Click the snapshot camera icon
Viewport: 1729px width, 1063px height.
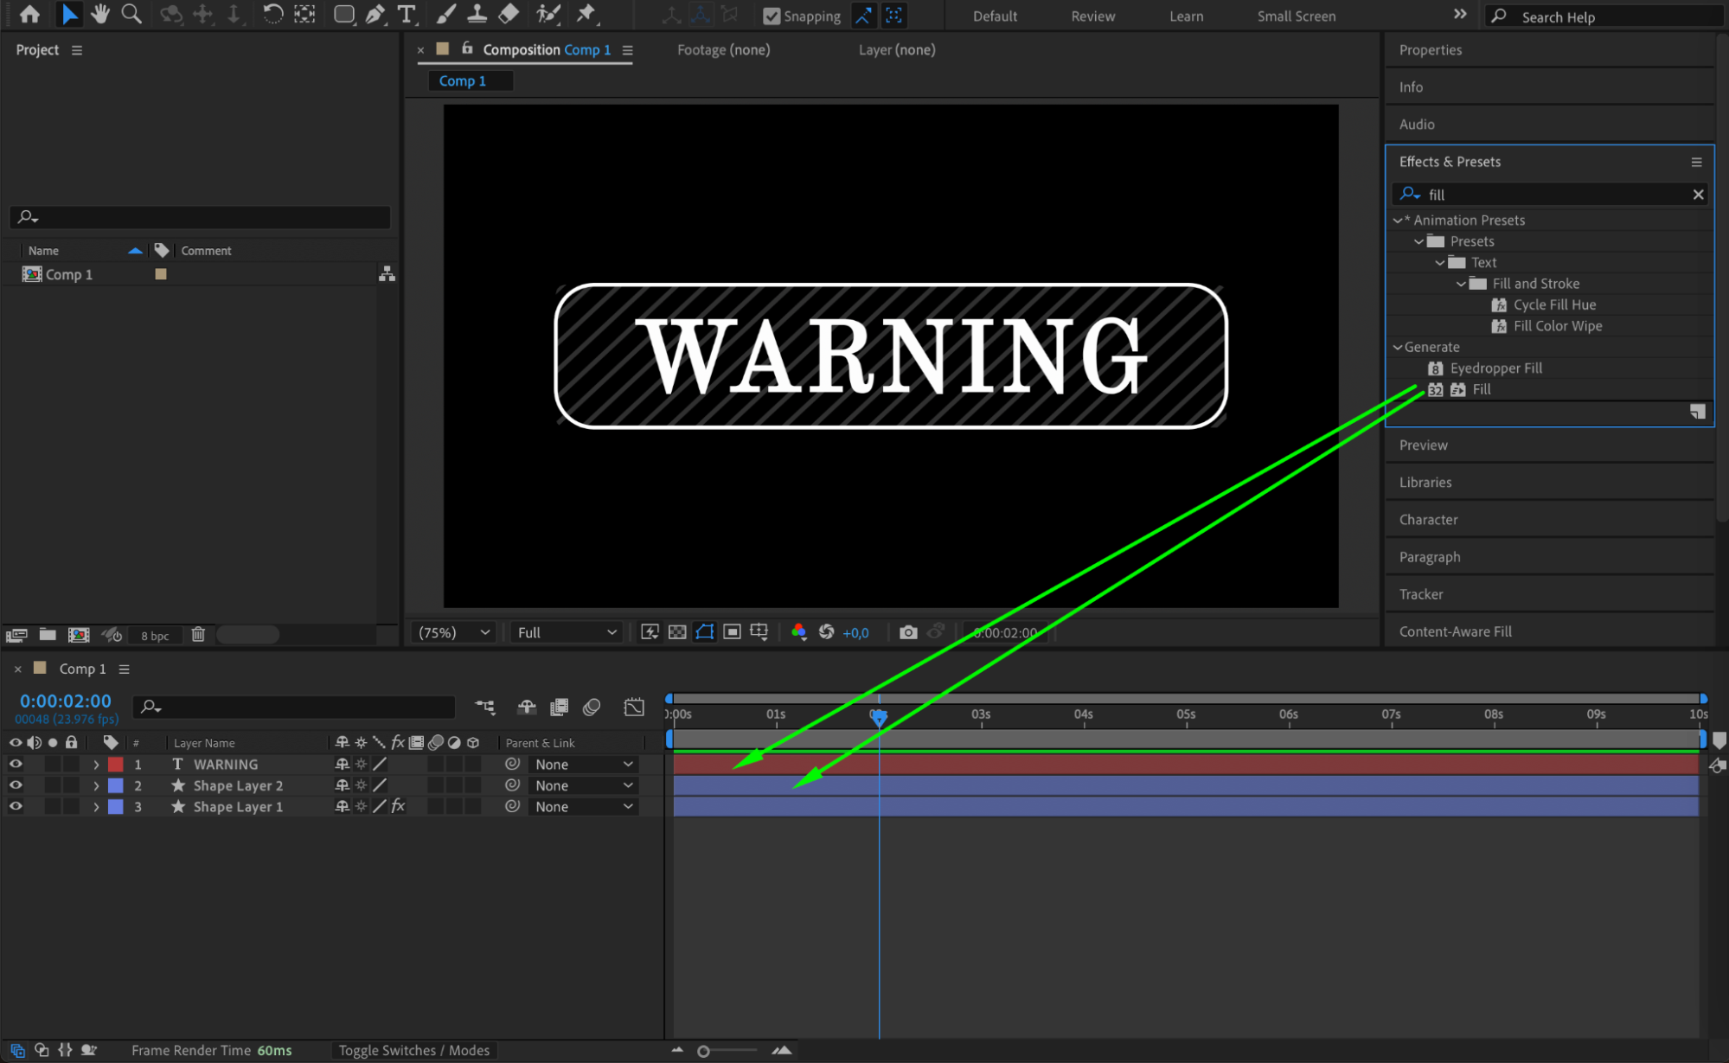coord(907,632)
